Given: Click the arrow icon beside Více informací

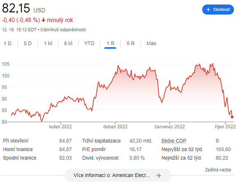Looking at the screenshot, I should tap(158, 176).
